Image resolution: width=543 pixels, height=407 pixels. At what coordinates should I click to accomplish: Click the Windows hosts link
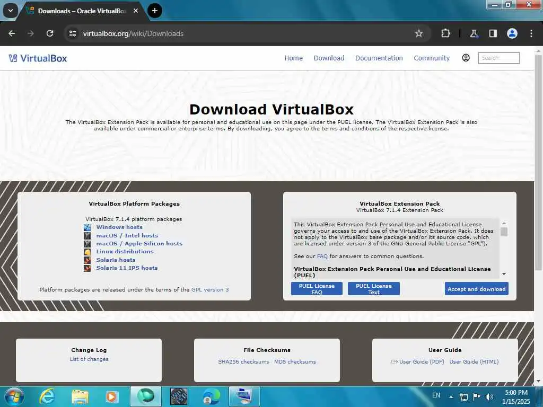(119, 227)
